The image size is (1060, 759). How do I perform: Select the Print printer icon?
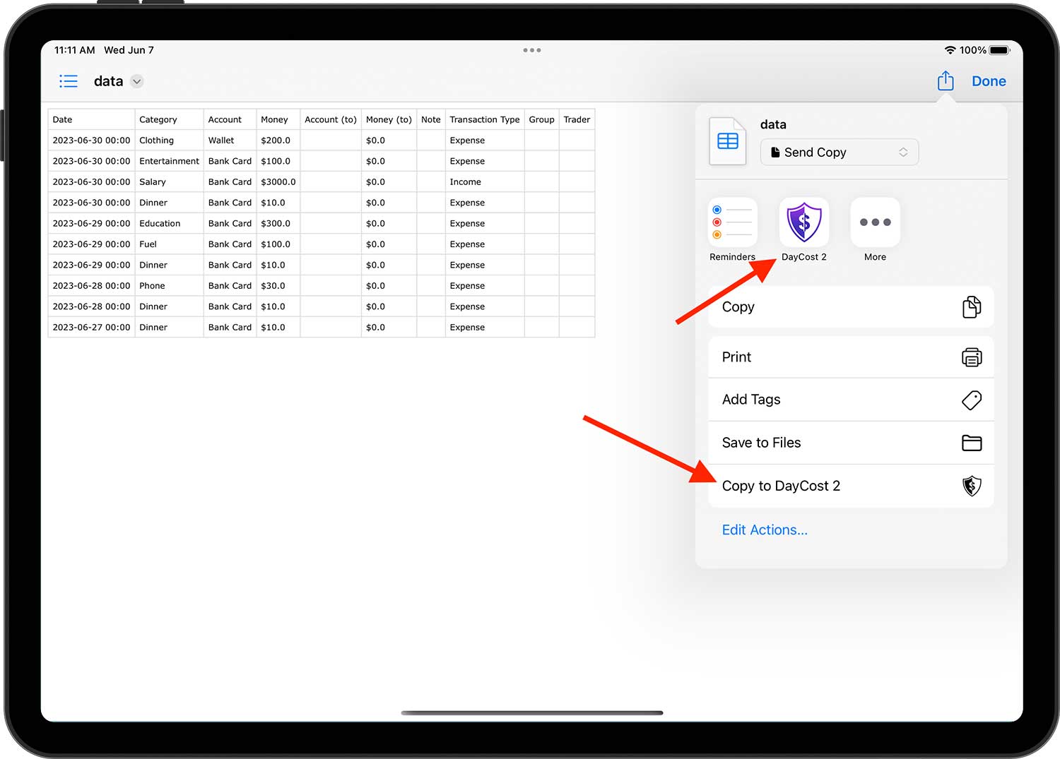(972, 357)
